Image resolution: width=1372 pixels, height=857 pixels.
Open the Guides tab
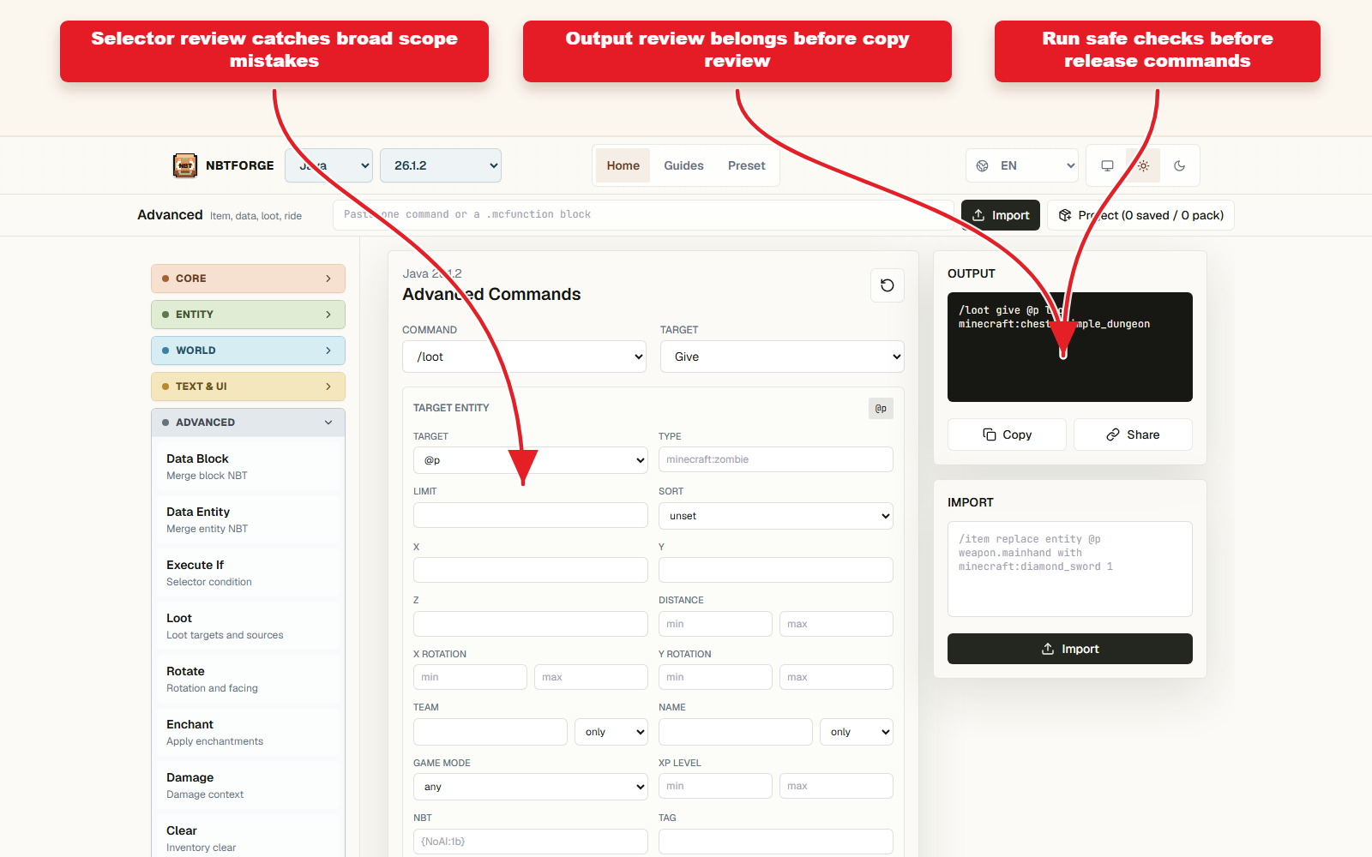[x=683, y=165]
